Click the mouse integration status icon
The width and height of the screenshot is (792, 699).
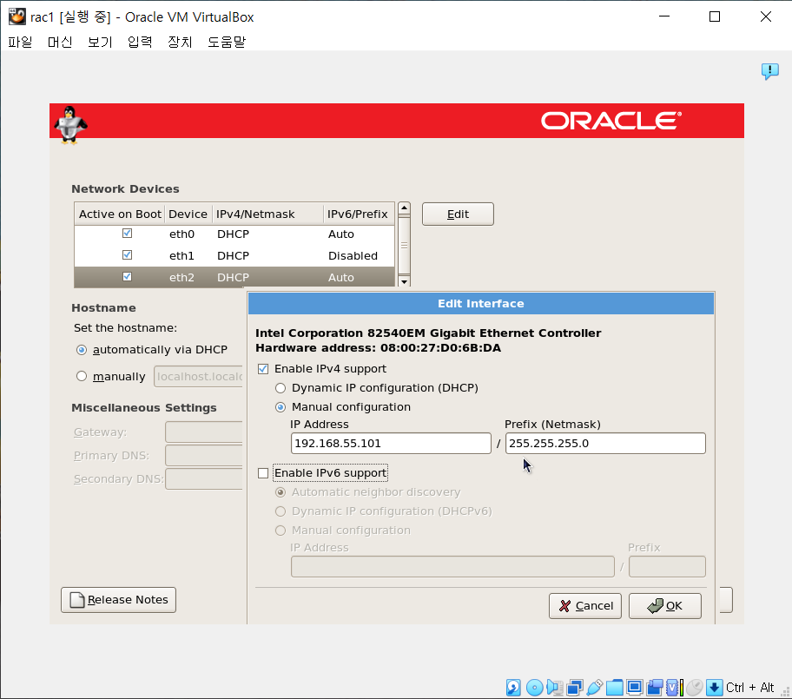pyautogui.click(x=695, y=688)
